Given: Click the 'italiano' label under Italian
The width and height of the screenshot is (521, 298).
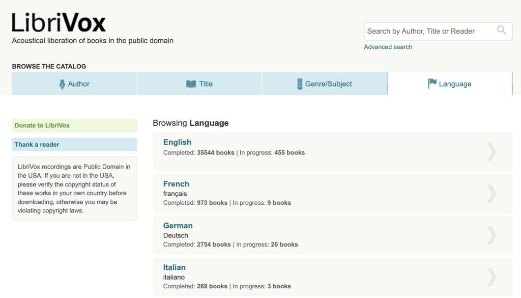Looking at the screenshot, I should (174, 277).
